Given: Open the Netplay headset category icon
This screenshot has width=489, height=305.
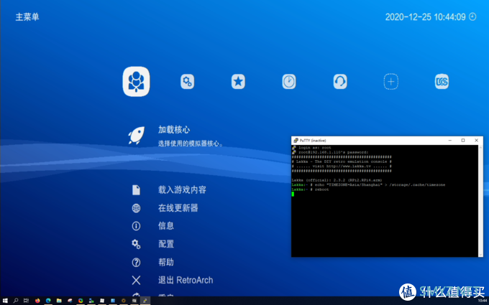Looking at the screenshot, I should click(x=340, y=82).
